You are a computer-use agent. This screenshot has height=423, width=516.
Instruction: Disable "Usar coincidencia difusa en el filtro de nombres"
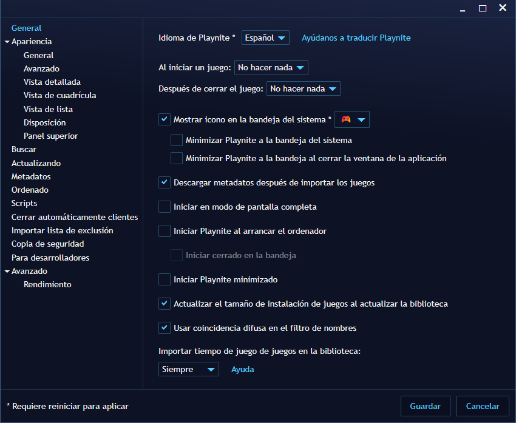[x=164, y=328]
